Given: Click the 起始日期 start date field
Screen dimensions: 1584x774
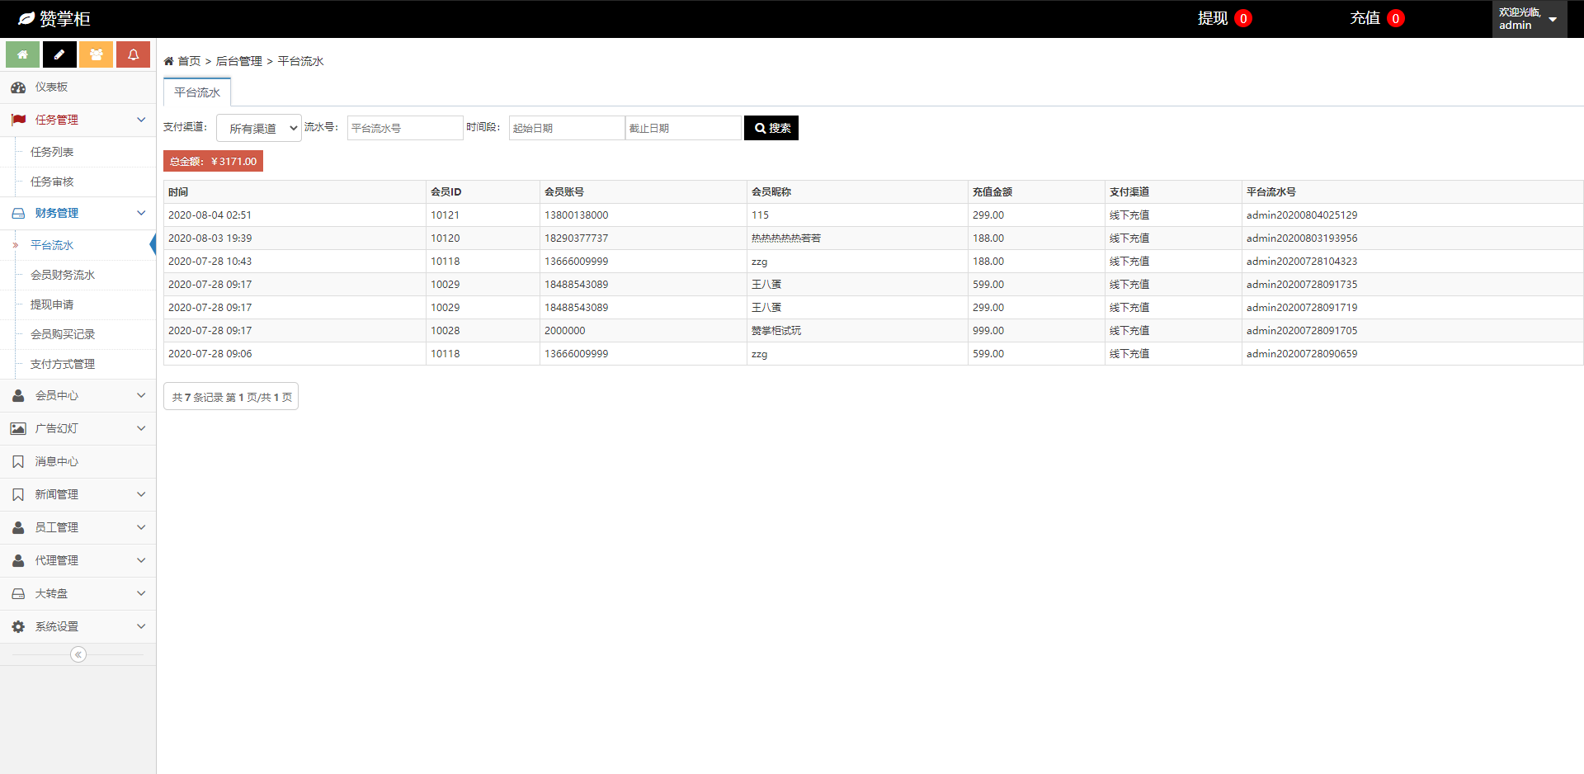Looking at the screenshot, I should pos(566,128).
